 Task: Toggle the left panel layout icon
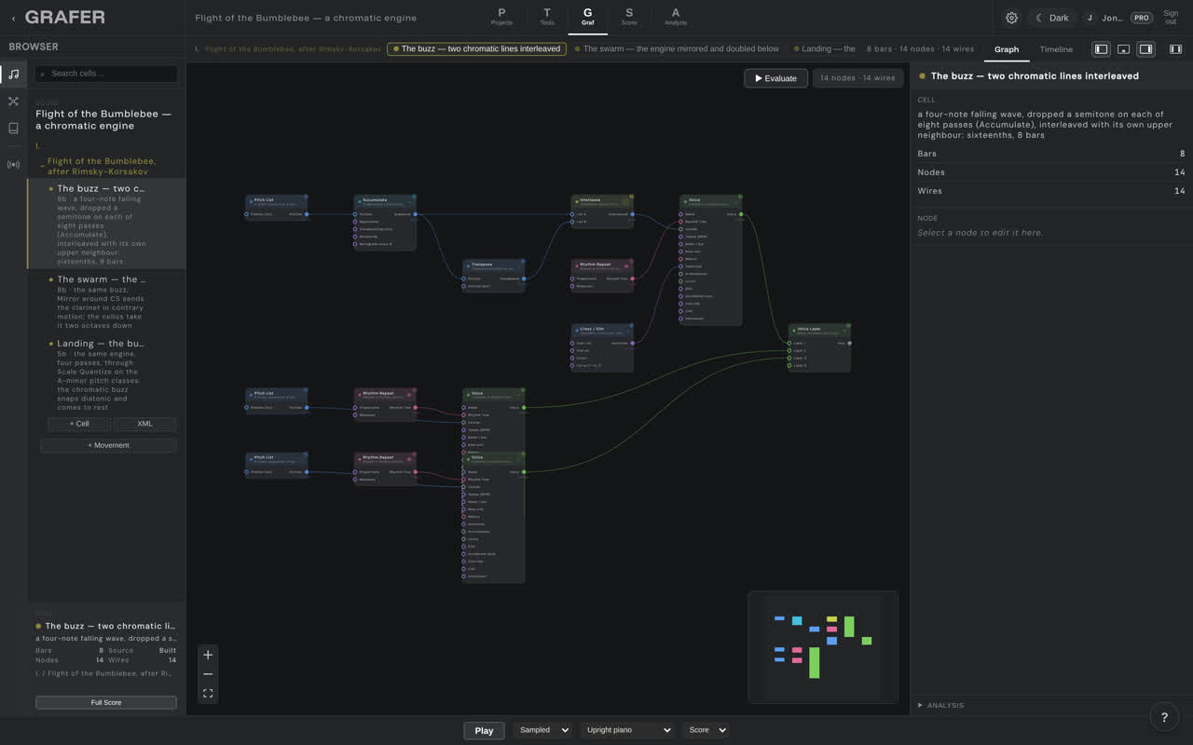(1102, 49)
